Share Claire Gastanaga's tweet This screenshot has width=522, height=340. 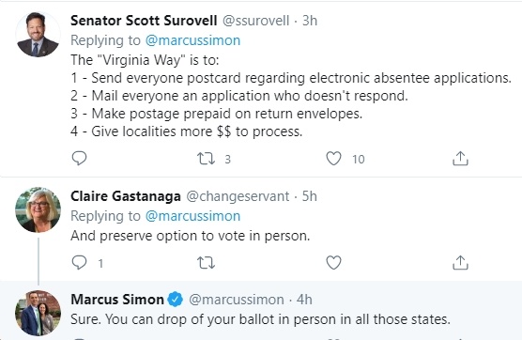pyautogui.click(x=460, y=262)
